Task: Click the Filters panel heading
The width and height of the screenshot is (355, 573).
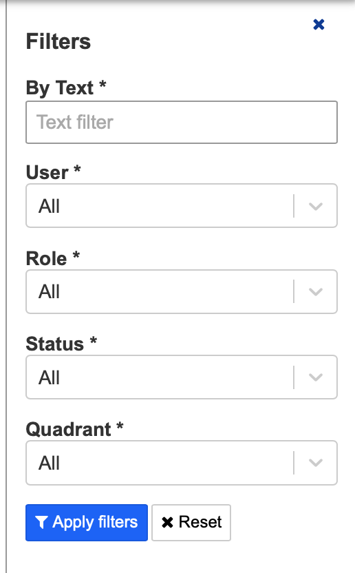Action: pyautogui.click(x=58, y=41)
